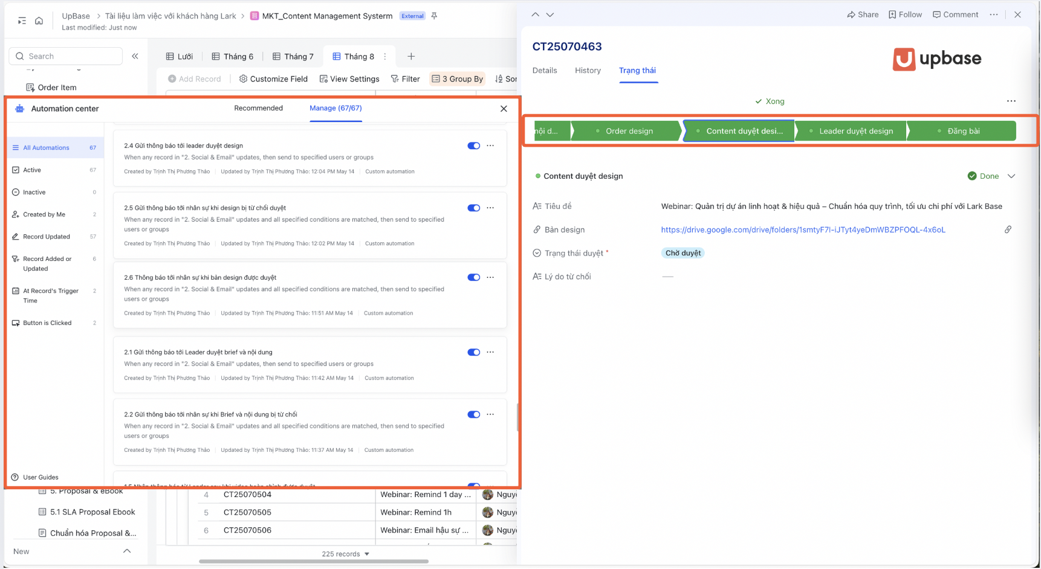
Task: Click the home icon in top bar
Action: click(39, 21)
